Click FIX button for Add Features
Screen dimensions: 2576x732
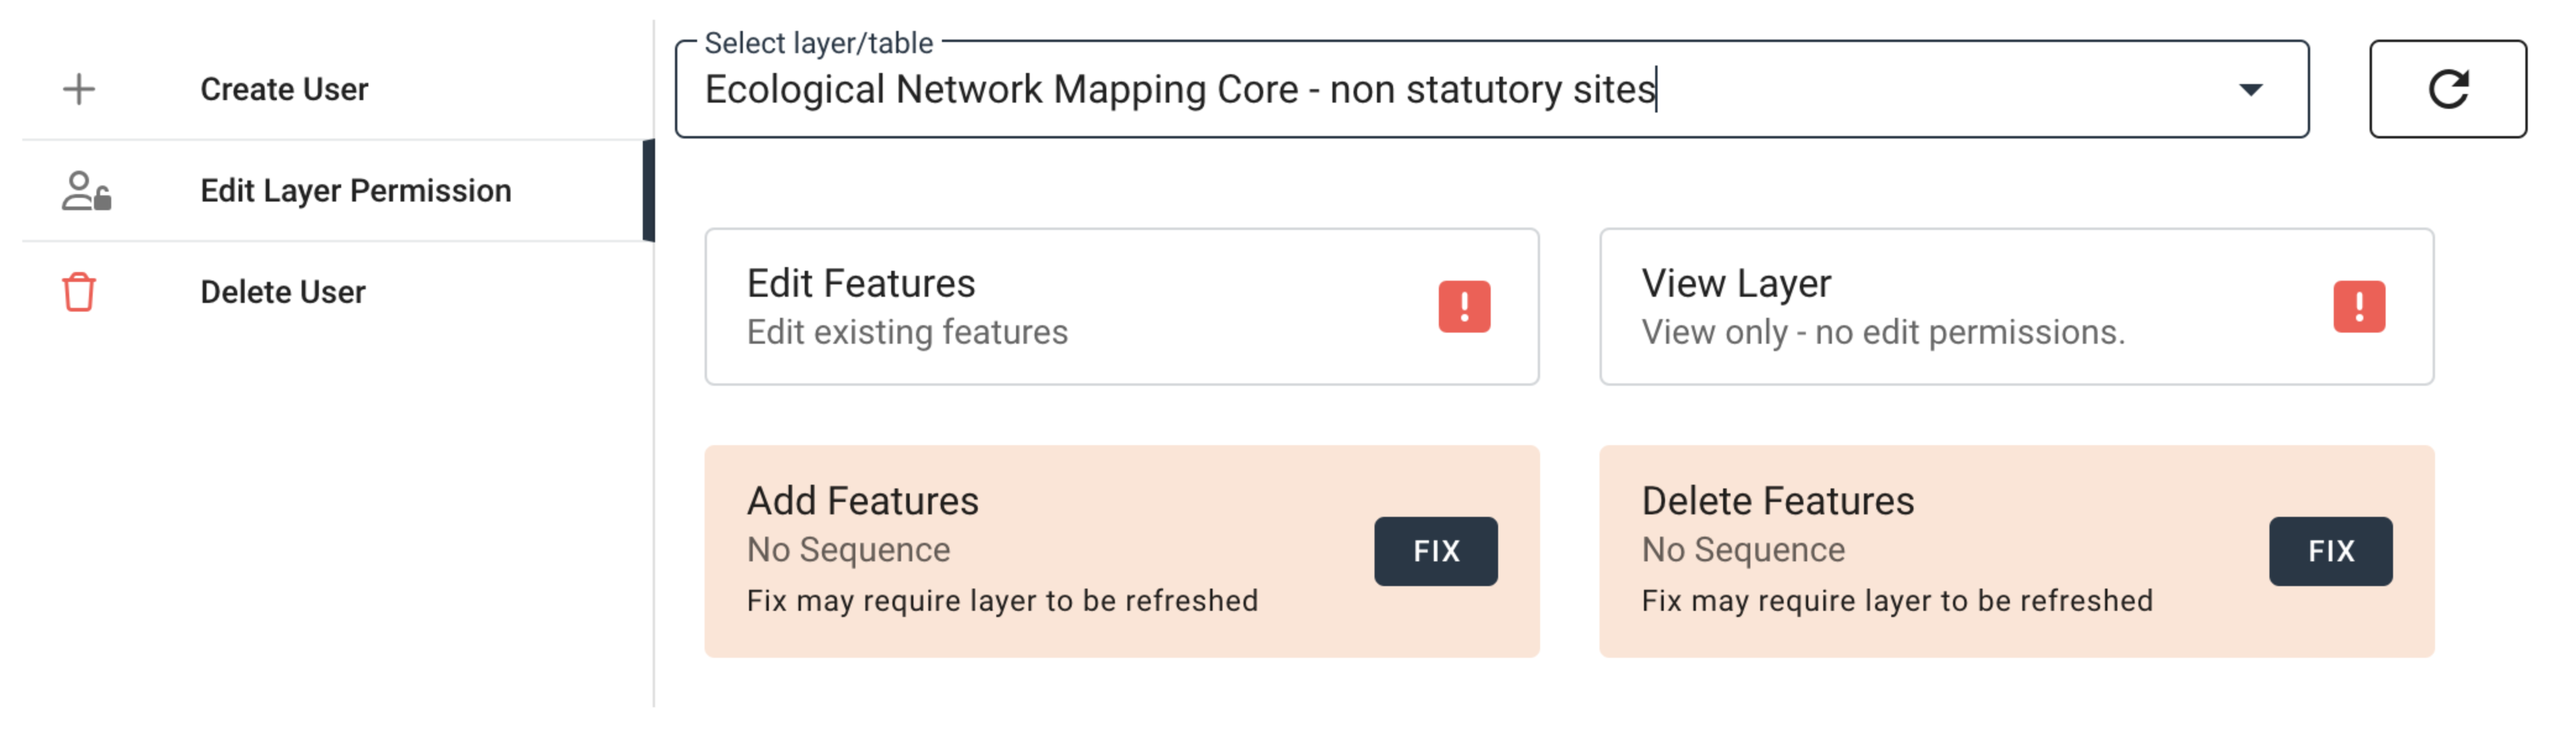1435,551
